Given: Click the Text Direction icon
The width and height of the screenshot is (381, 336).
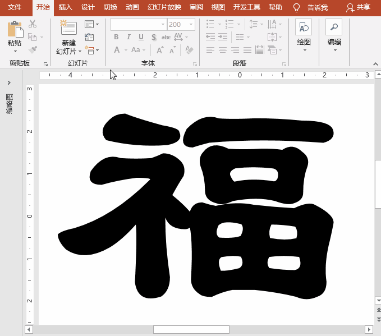Looking at the screenshot, I should point(272,24).
